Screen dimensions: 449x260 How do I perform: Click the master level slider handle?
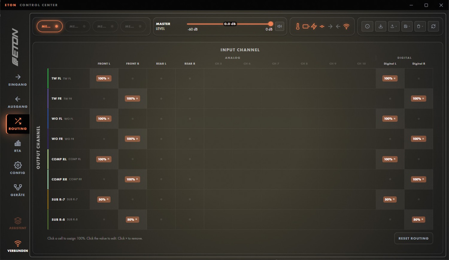[271, 24]
